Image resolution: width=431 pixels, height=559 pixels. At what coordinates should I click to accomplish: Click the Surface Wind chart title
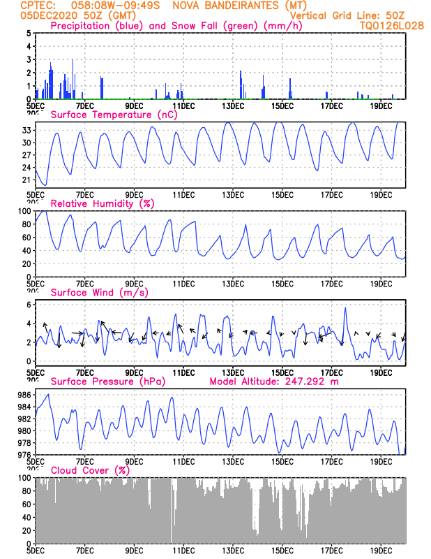100,293
